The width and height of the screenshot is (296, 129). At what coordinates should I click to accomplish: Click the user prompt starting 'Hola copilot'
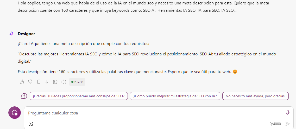click(x=143, y=7)
